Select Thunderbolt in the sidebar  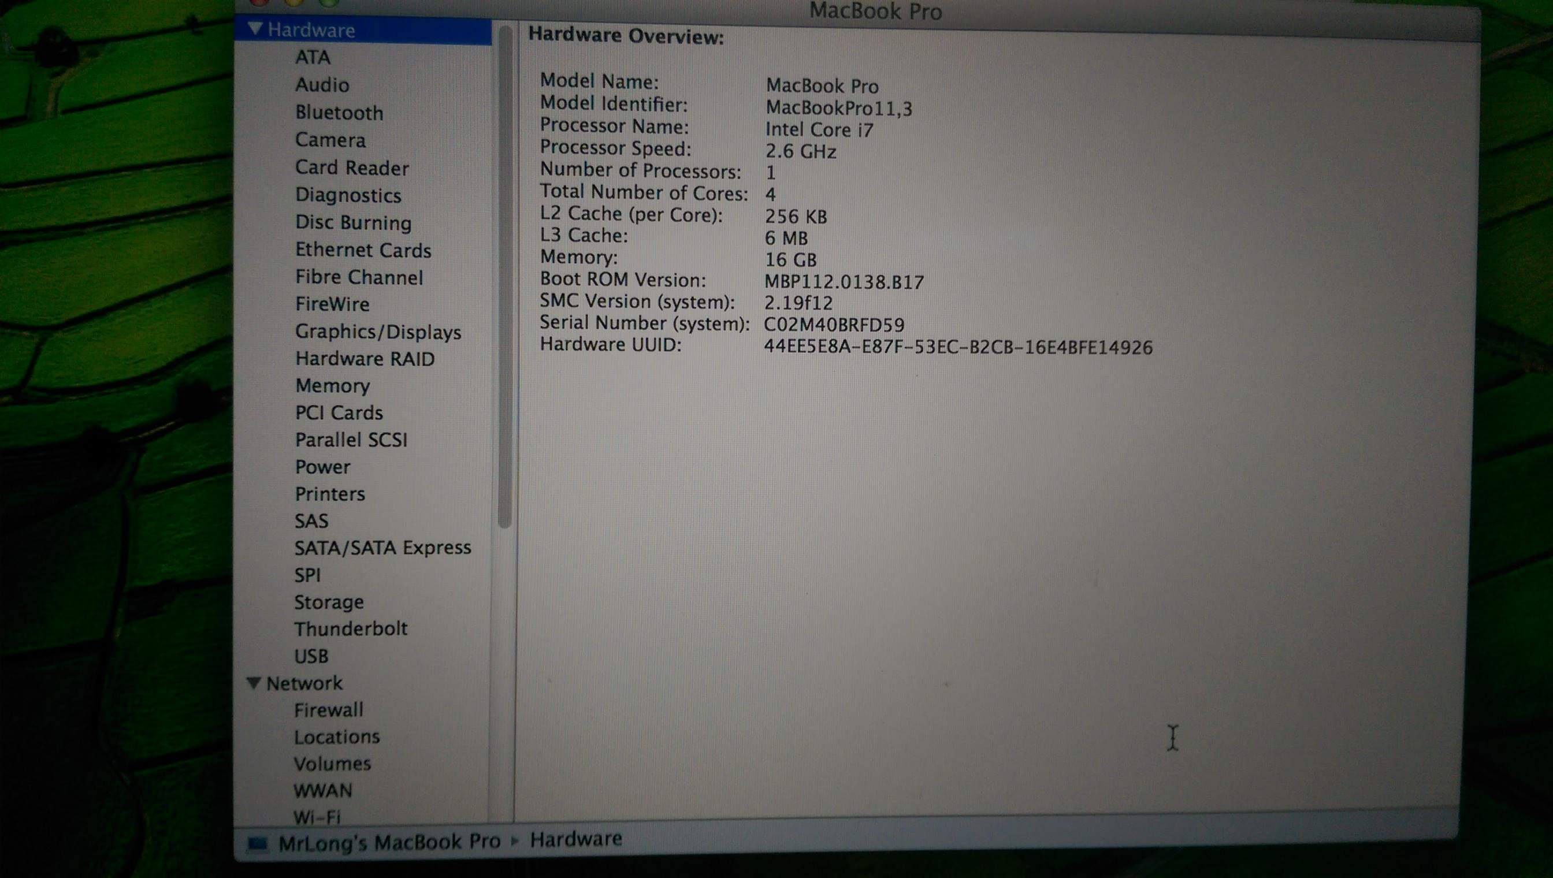coord(350,629)
